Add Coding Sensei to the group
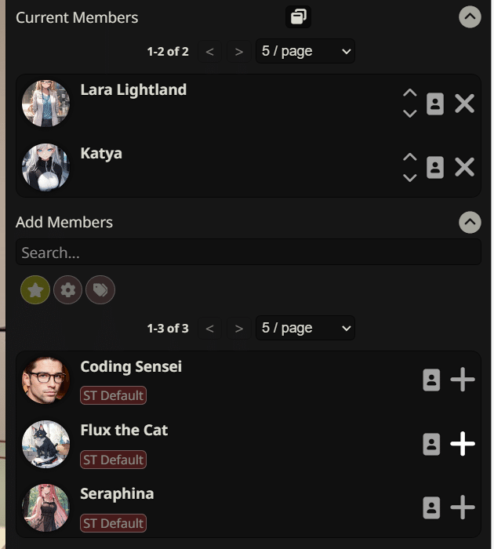 click(x=463, y=380)
